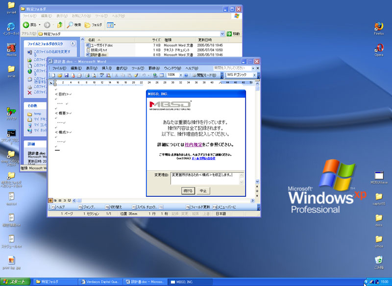Select the office folder on desktop
Viewport: 392px width, 286px height.
pyautogui.click(x=379, y=241)
